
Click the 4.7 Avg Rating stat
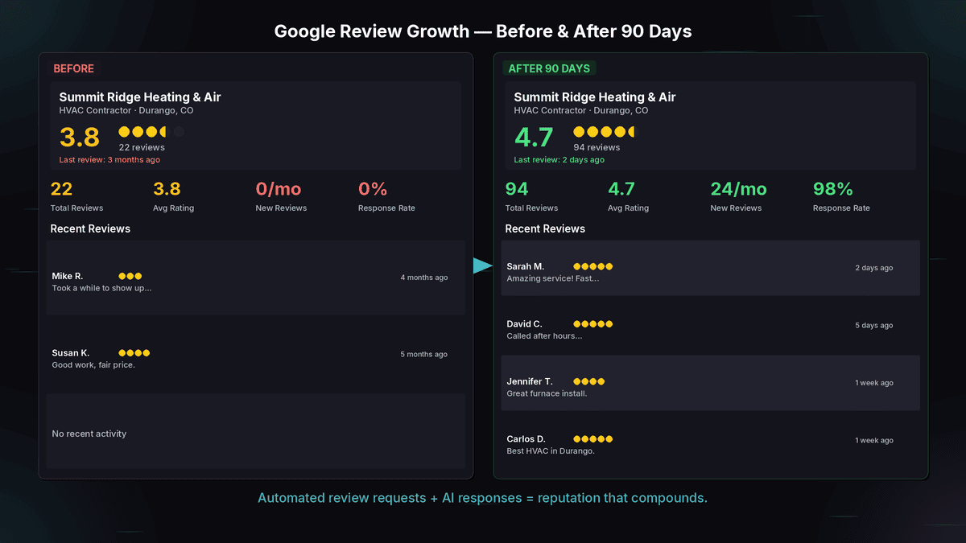(x=628, y=196)
